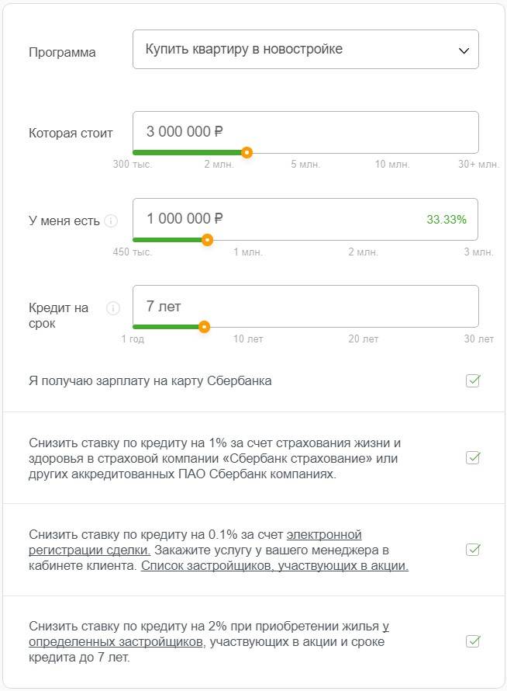Select 'Купить квартиру в новостройке' combo box
The height and width of the screenshot is (691, 507).
(305, 50)
